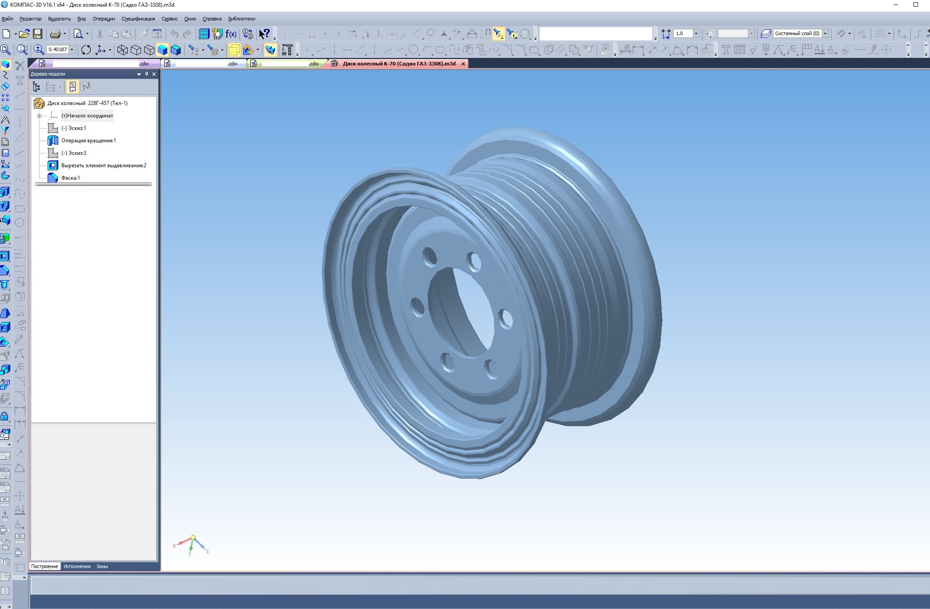Image resolution: width=930 pixels, height=609 pixels.
Task: Open the Библиотеки menu
Action: [x=242, y=19]
